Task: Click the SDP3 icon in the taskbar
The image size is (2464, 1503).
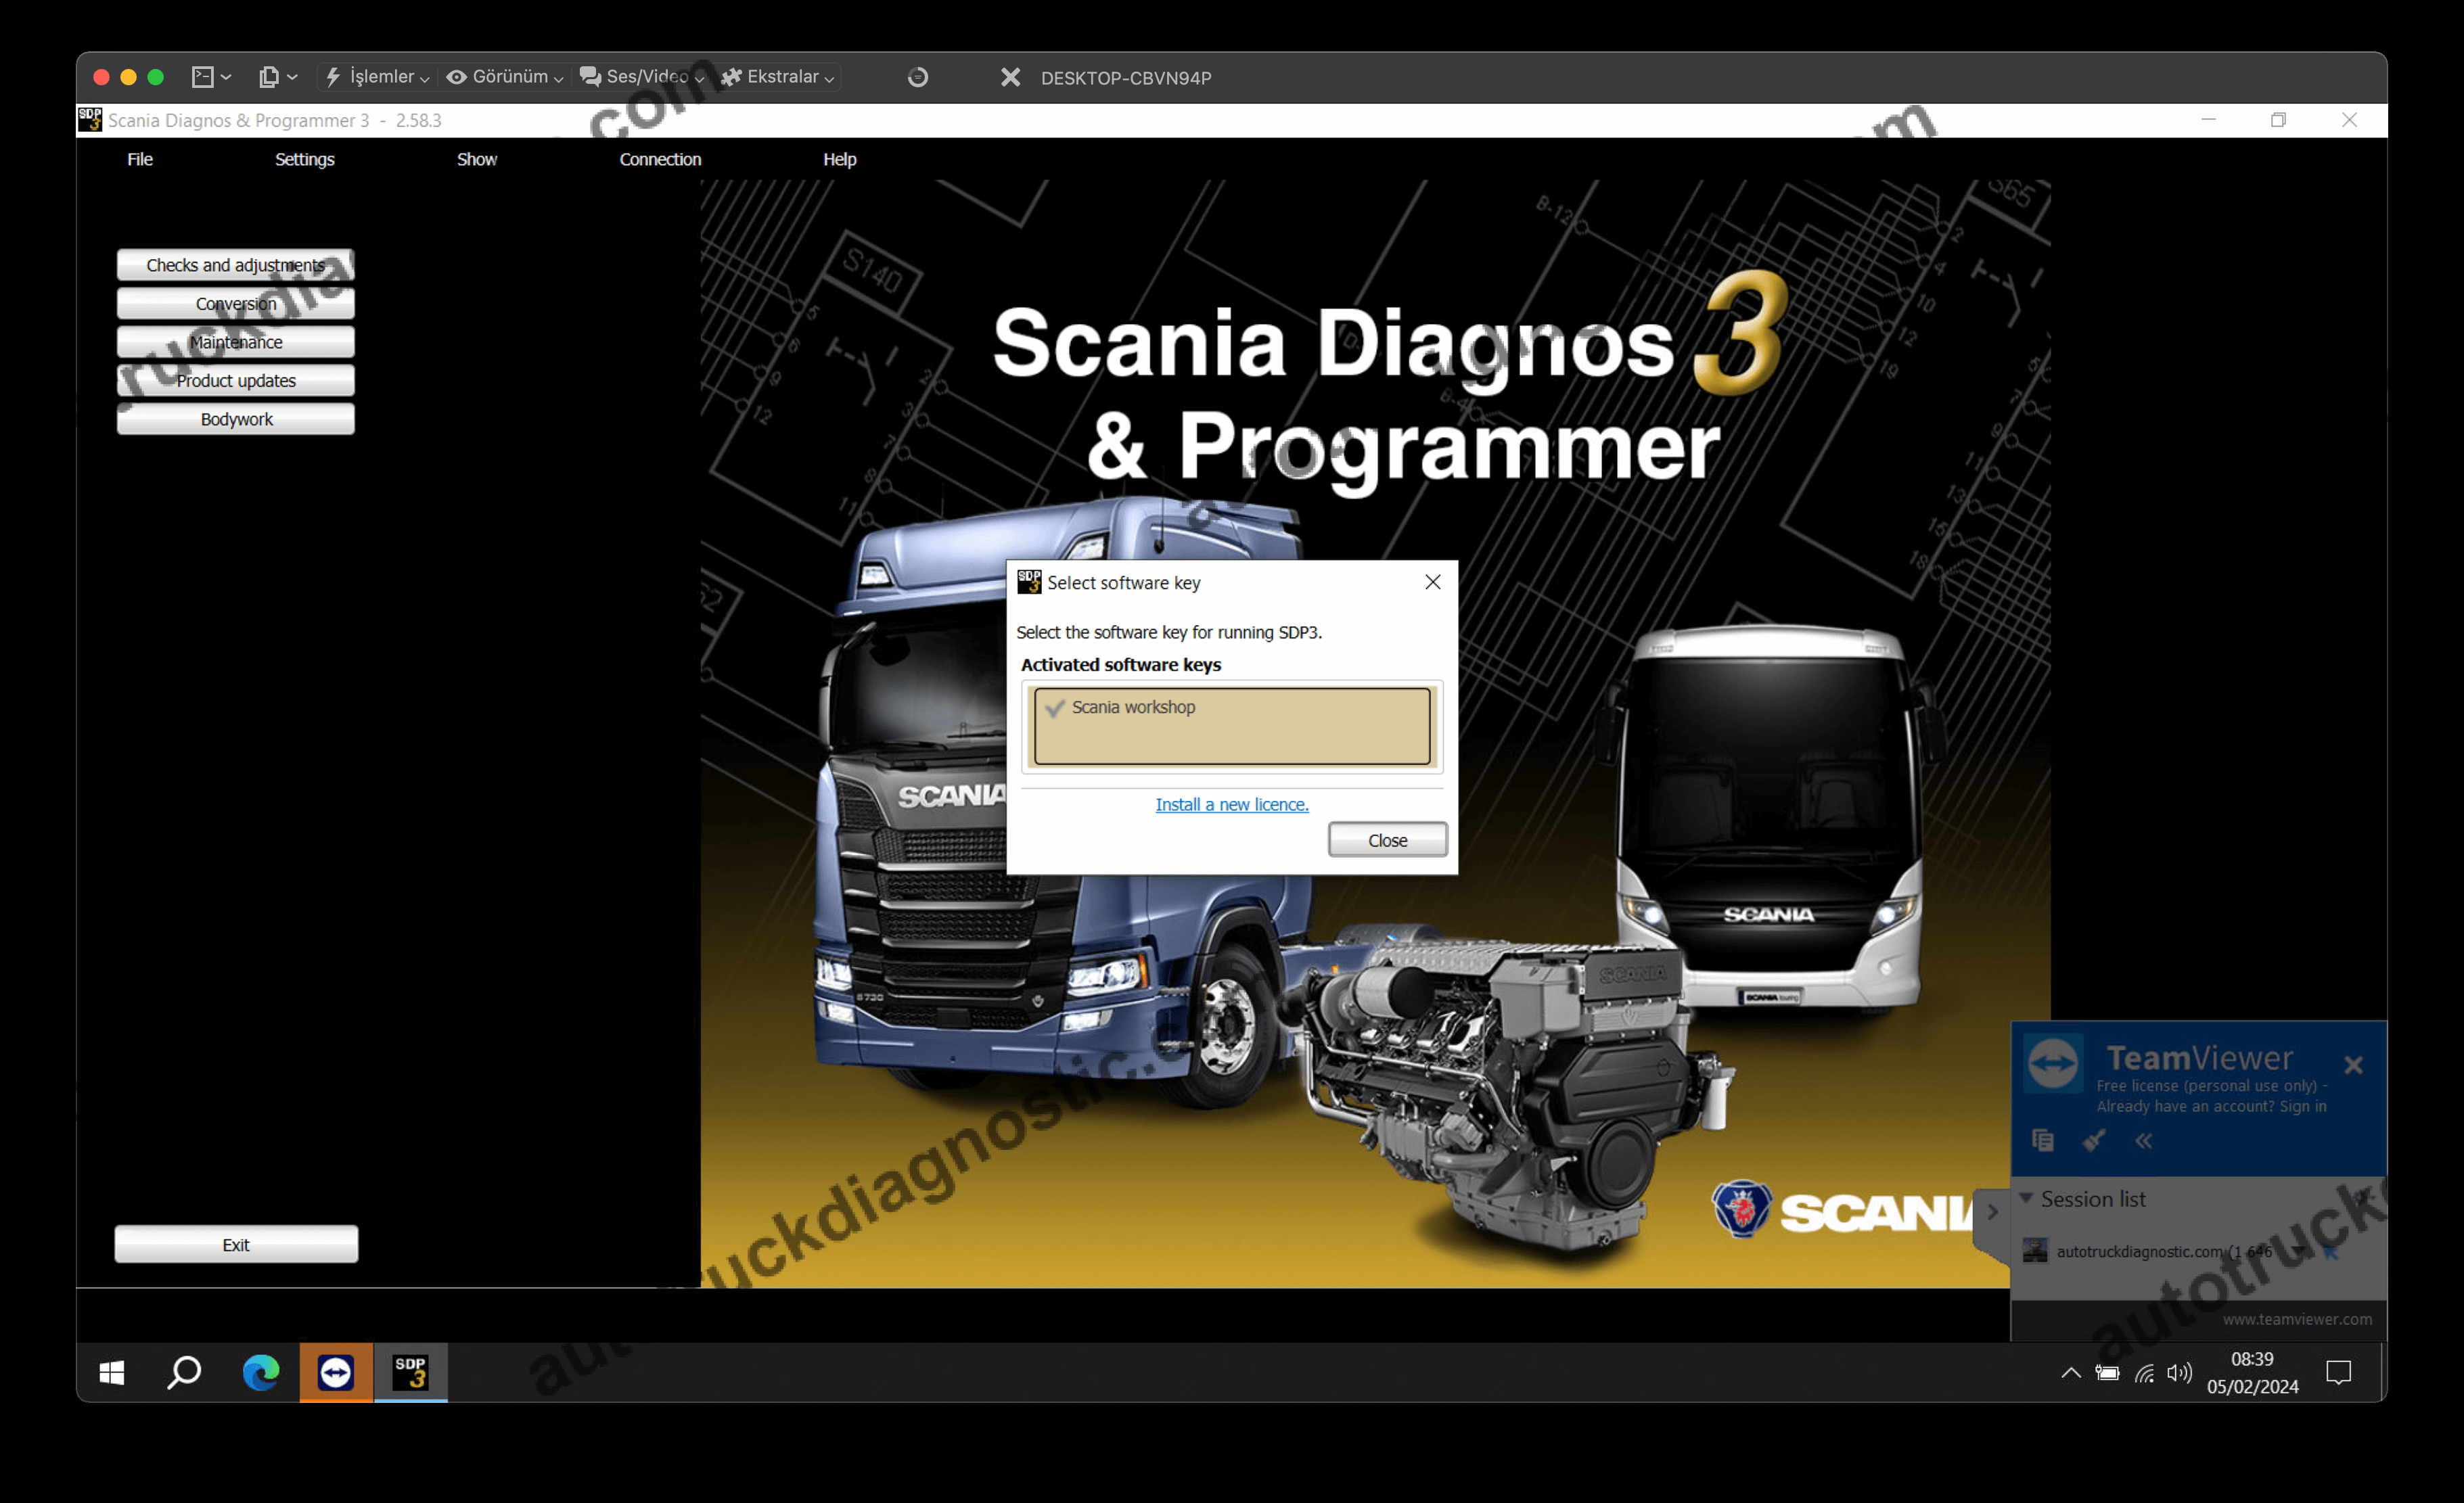Action: 410,1373
